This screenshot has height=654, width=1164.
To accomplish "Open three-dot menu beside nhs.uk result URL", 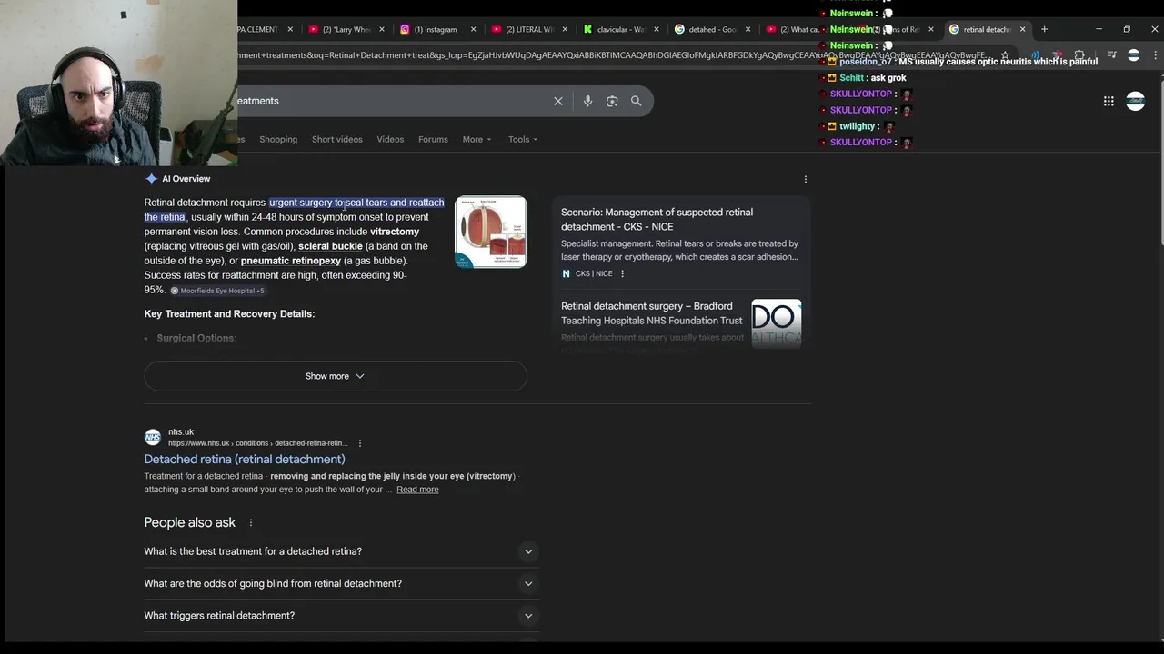I will (x=360, y=443).
